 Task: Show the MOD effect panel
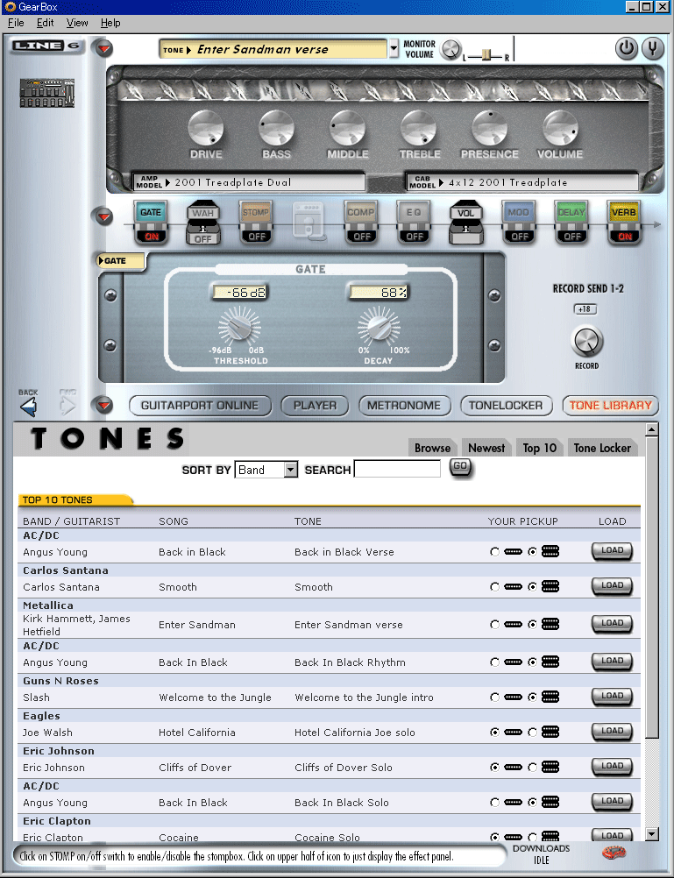[x=518, y=213]
